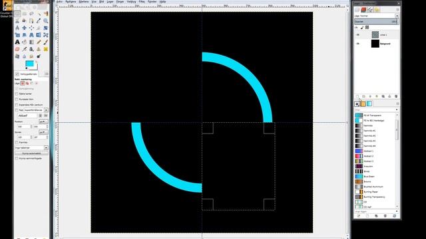Select the Blue Green gradient
Screen dimensions: 426x239
[x=369, y=177]
